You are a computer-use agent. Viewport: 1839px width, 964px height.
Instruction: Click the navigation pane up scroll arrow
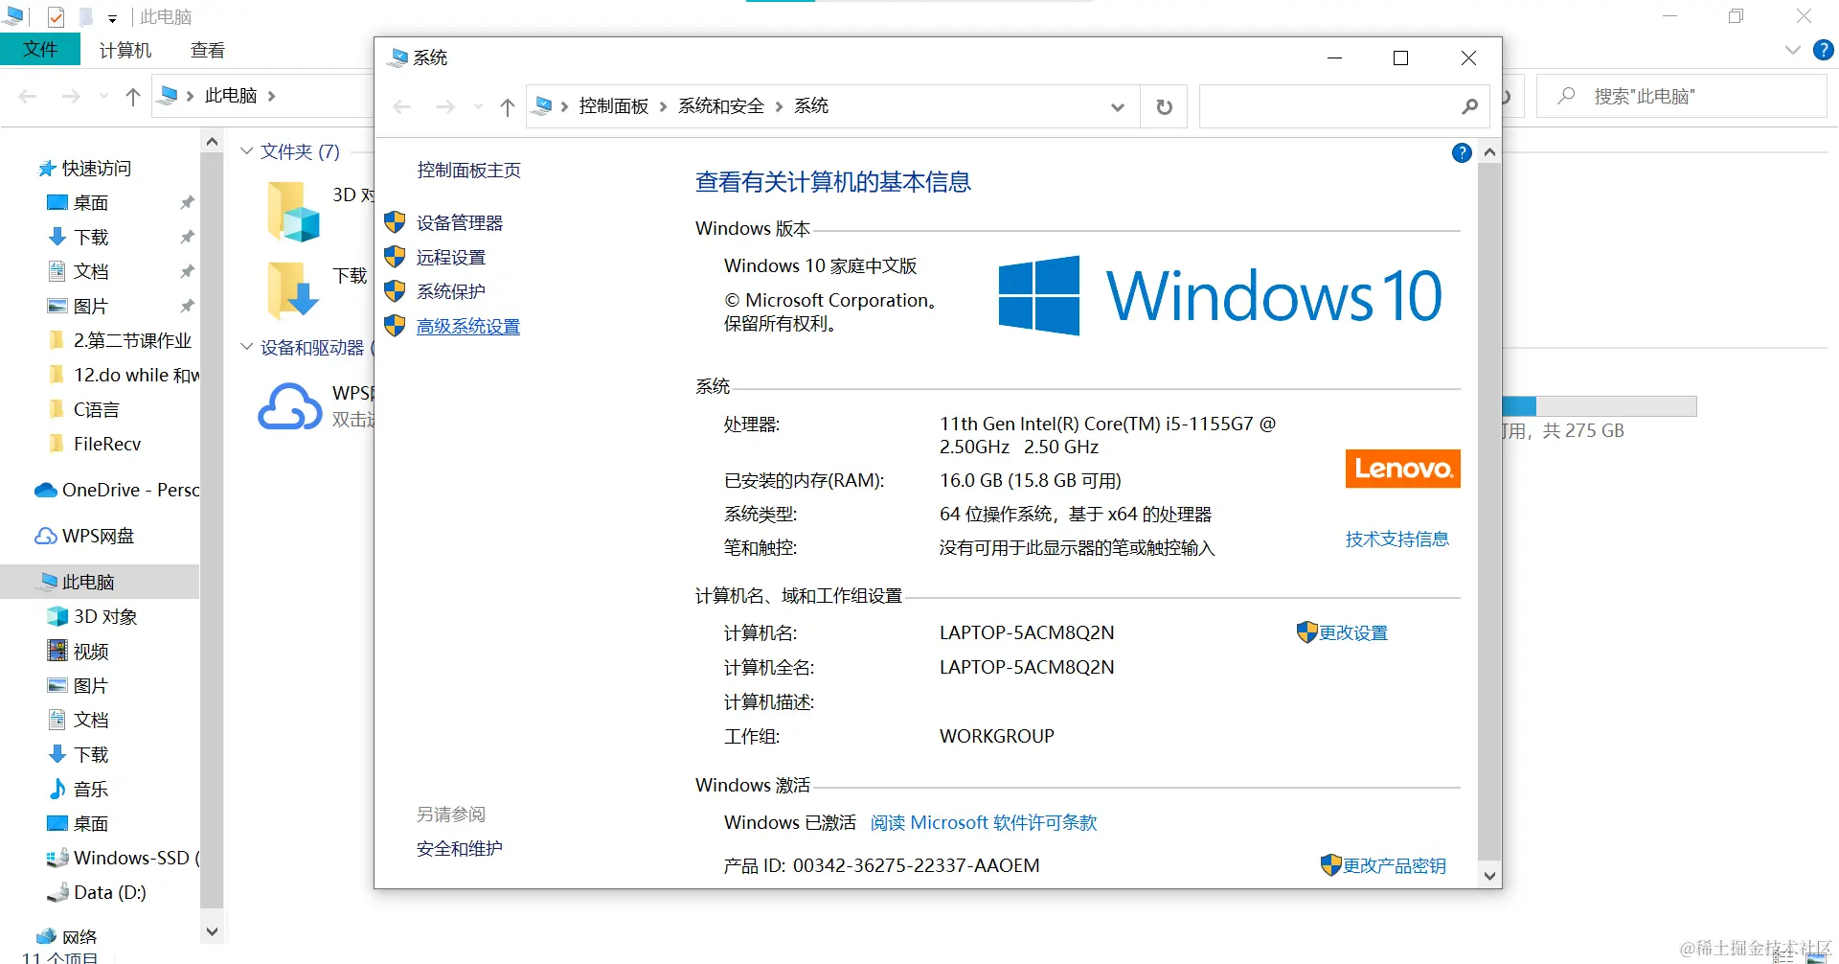click(212, 143)
